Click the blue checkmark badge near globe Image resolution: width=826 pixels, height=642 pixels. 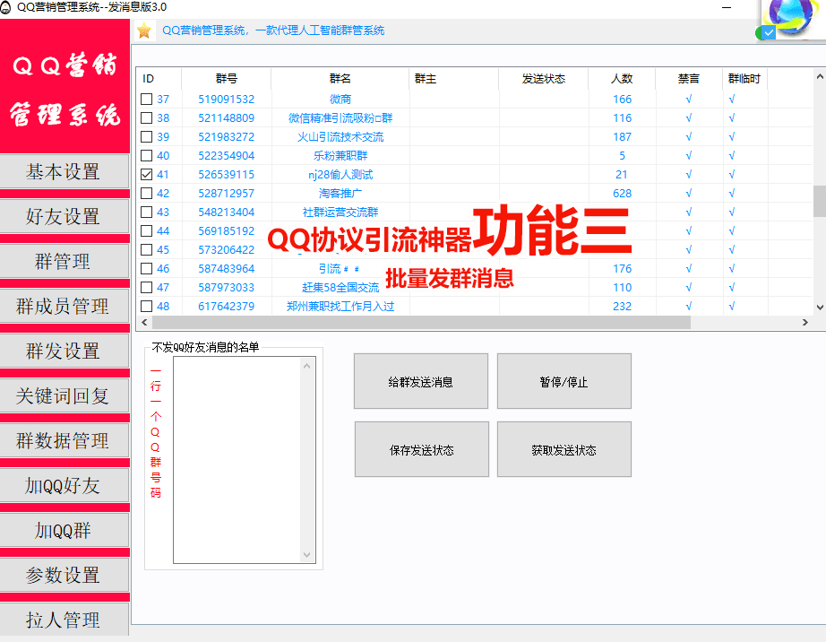click(768, 33)
